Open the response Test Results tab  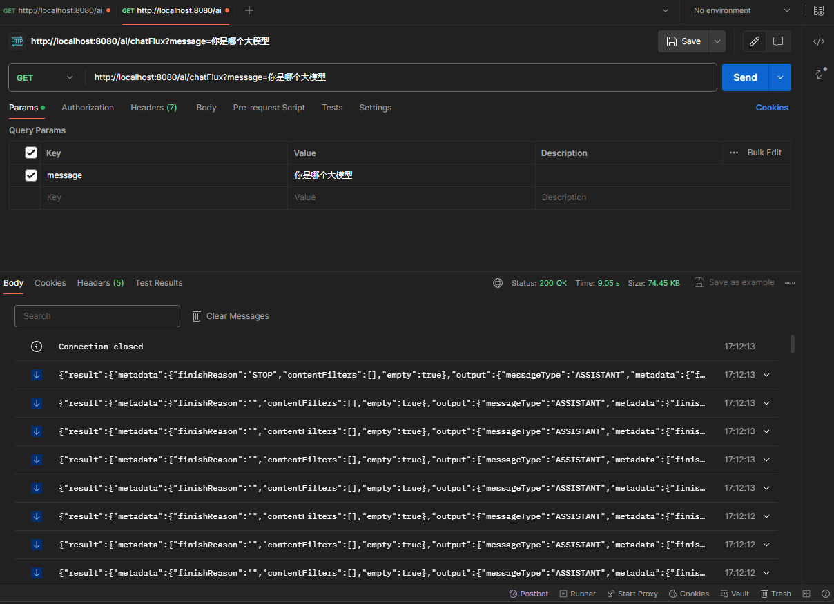click(159, 283)
